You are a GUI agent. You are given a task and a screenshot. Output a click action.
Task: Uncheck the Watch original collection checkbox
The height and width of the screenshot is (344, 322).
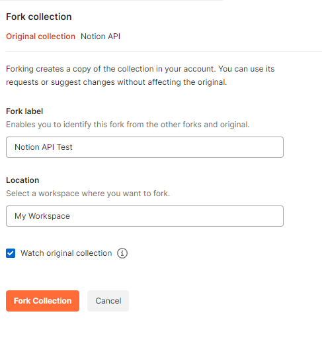click(11, 253)
